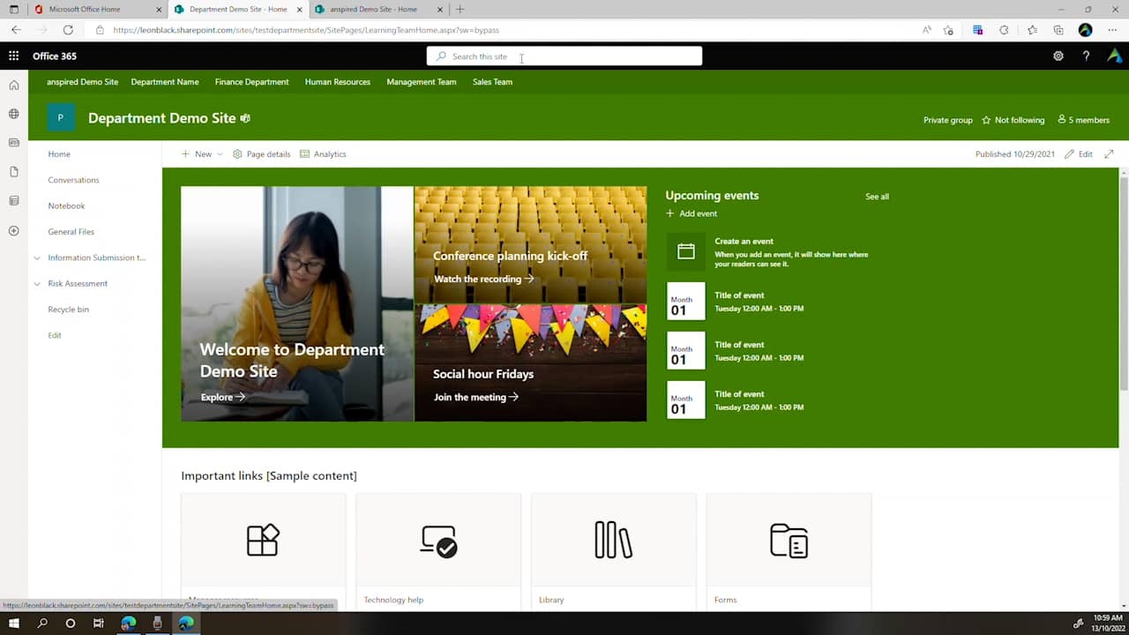Open Sales Team hub navigation item
The image size is (1129, 635).
(x=492, y=82)
